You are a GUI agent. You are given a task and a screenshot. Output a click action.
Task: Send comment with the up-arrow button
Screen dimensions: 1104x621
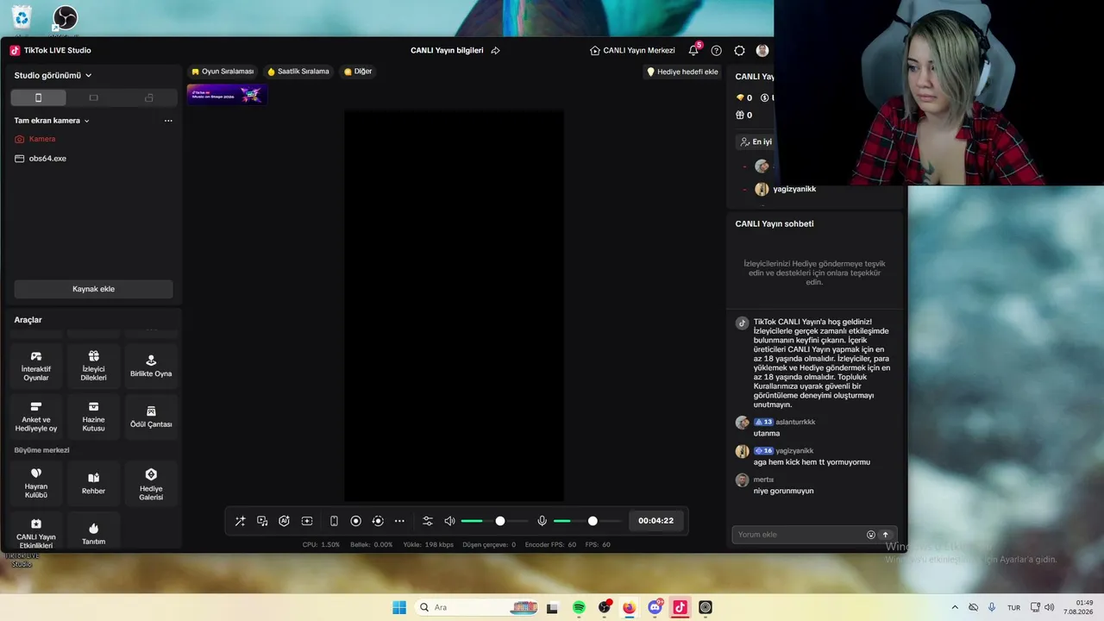pos(885,535)
